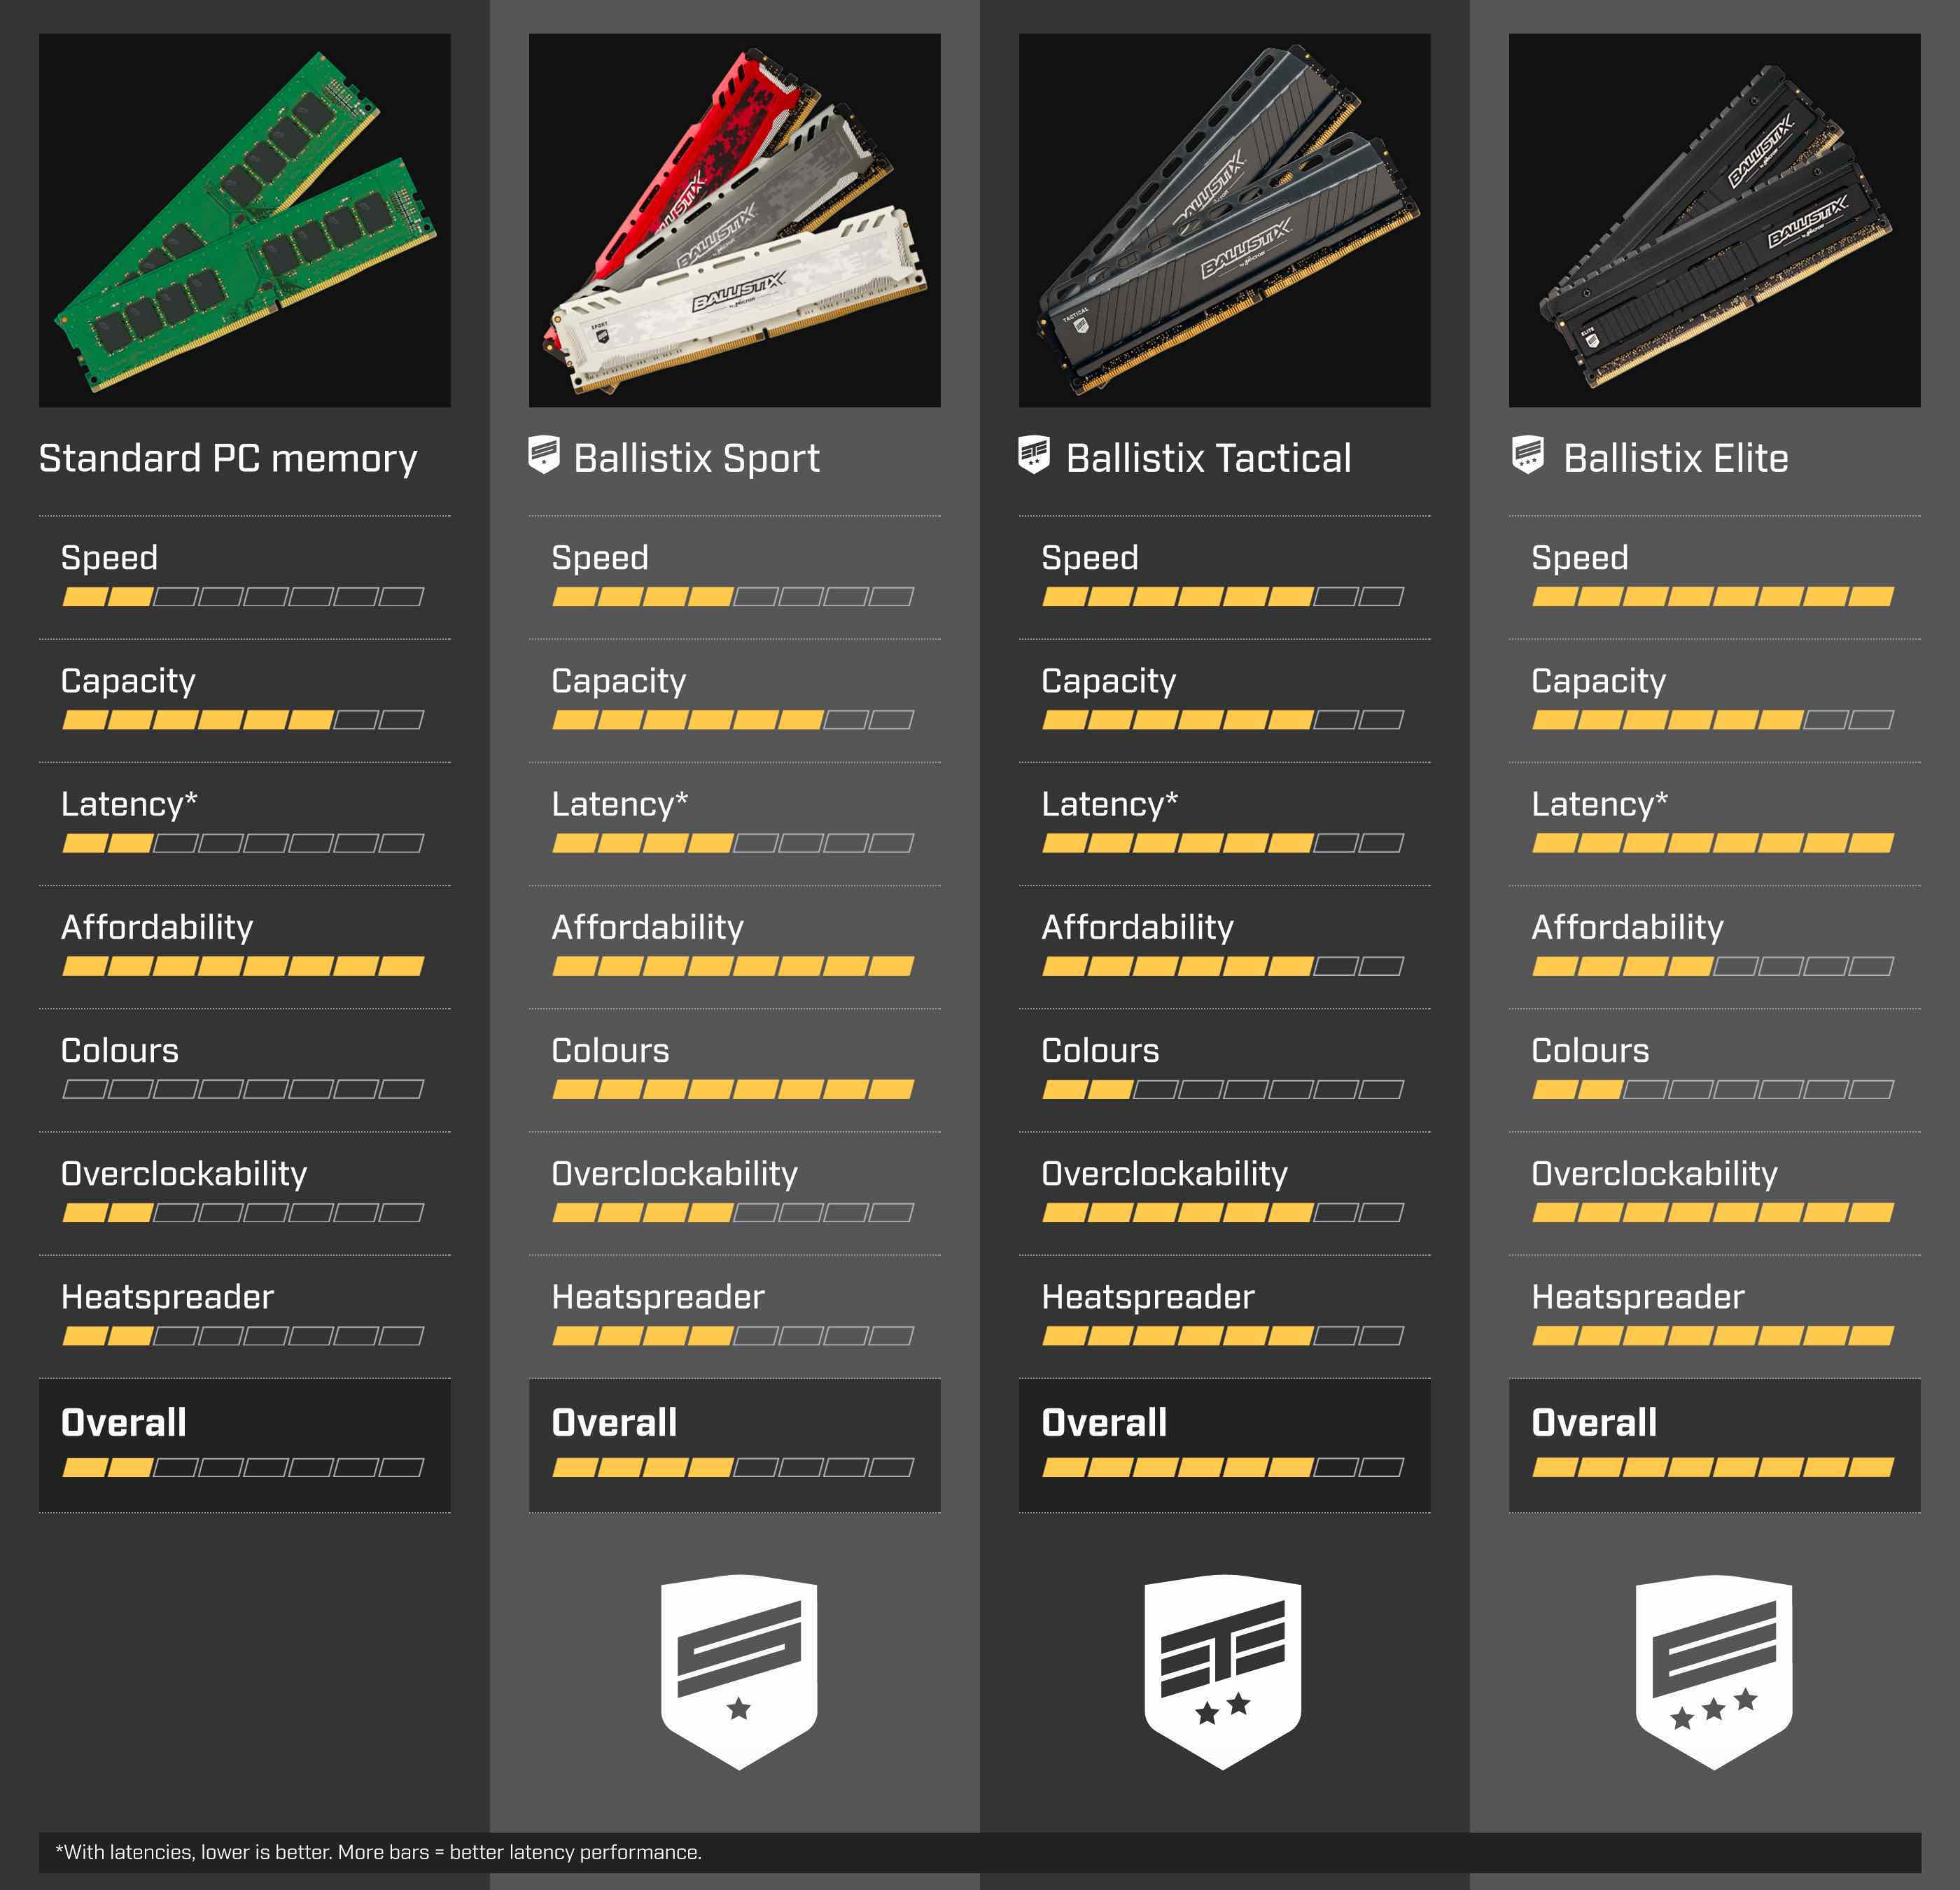The height and width of the screenshot is (1890, 1960).
Task: Click the Overclockability bar for Ballistix Tactical
Action: click(1223, 1213)
